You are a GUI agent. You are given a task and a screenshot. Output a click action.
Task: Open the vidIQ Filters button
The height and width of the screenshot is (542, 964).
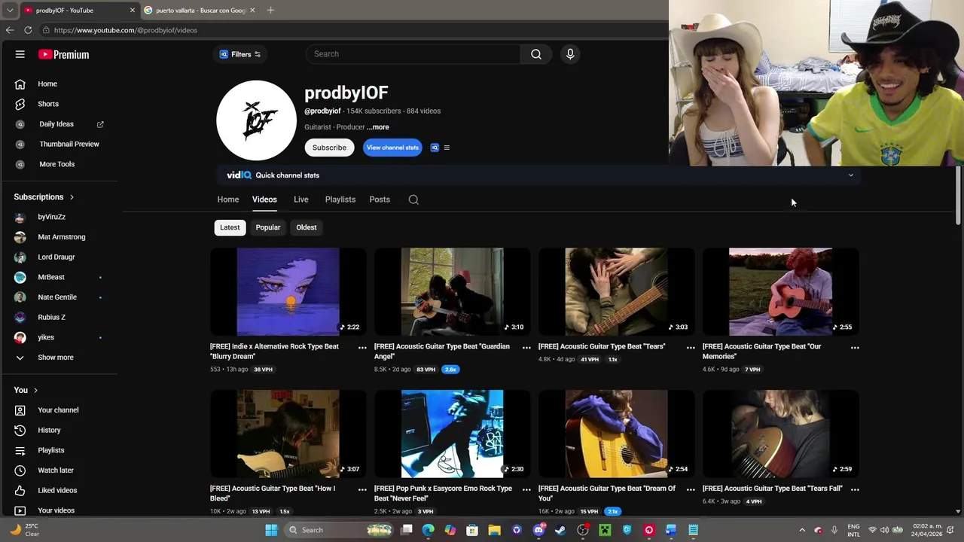point(240,54)
